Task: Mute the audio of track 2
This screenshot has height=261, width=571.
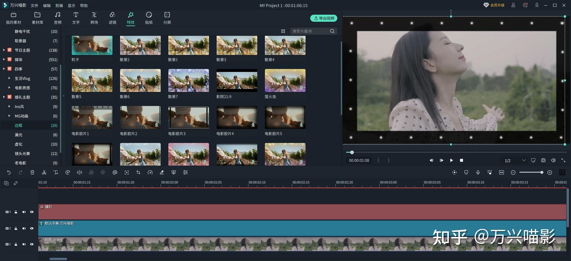Action: click(24, 228)
